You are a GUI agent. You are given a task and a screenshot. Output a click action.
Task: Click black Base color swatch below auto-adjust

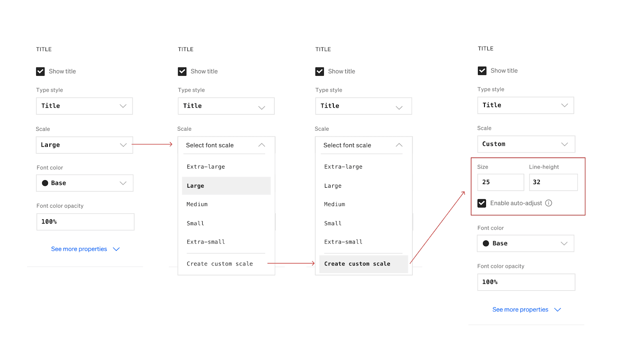tap(486, 244)
